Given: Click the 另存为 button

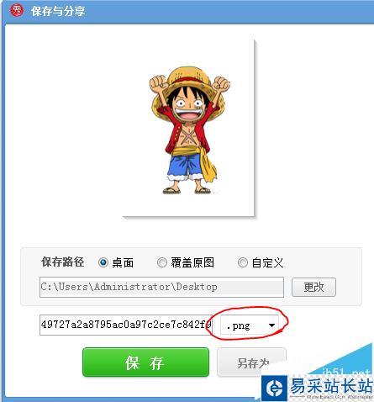Looking at the screenshot, I should pos(251,362).
